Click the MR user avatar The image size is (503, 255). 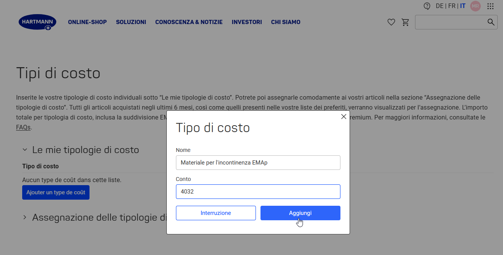coord(475,6)
